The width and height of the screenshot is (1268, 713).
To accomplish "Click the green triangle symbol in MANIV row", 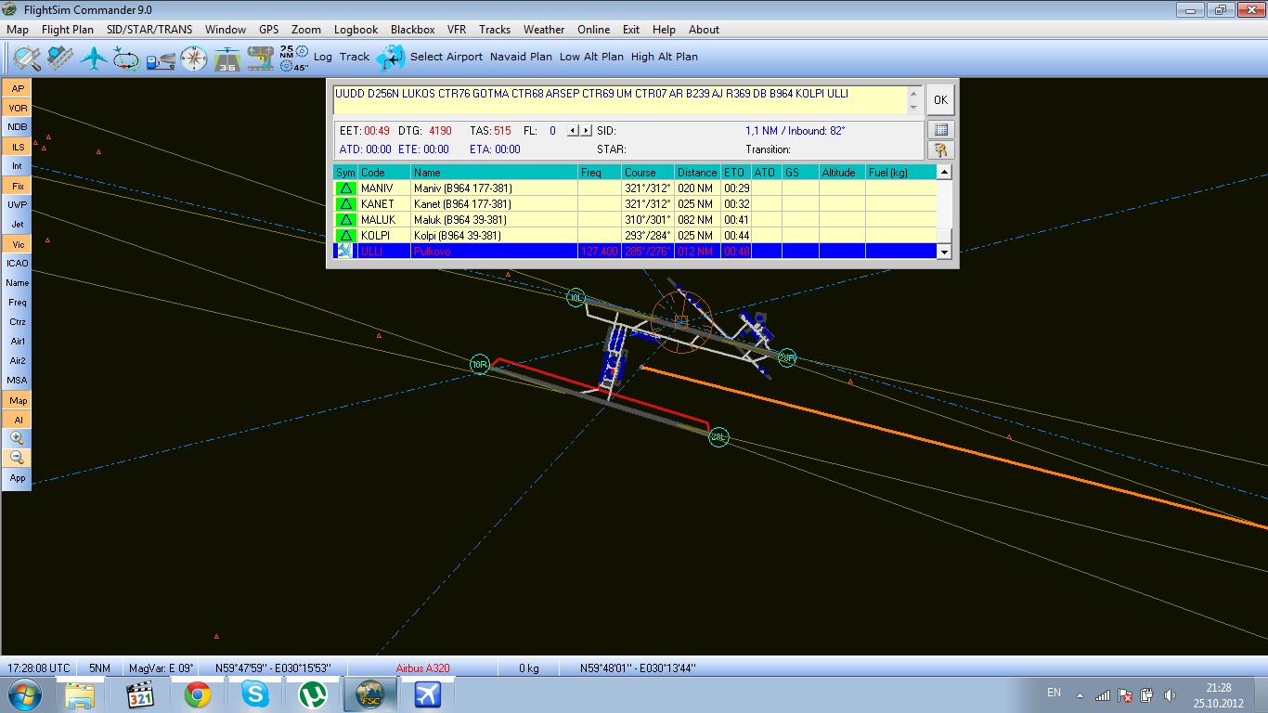I will pyautogui.click(x=345, y=188).
